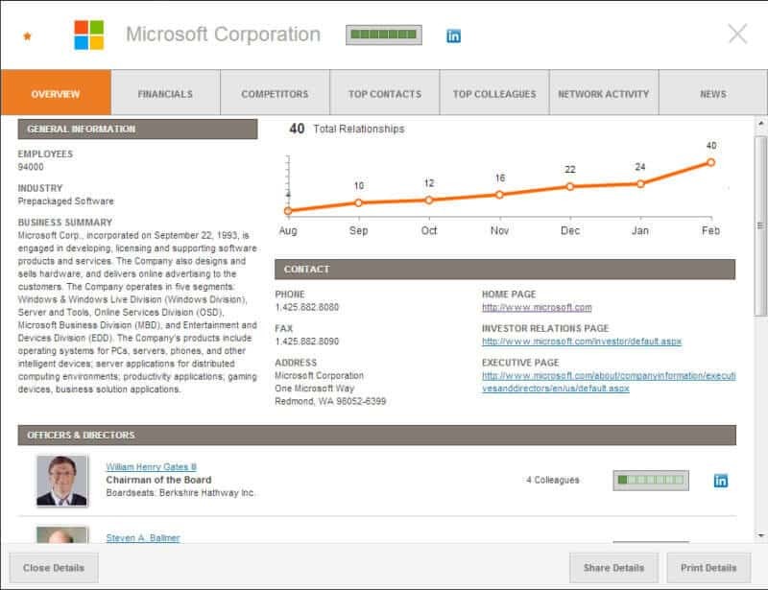Click the Microsoft four-color logo
768x590 pixels.
pyautogui.click(x=89, y=35)
